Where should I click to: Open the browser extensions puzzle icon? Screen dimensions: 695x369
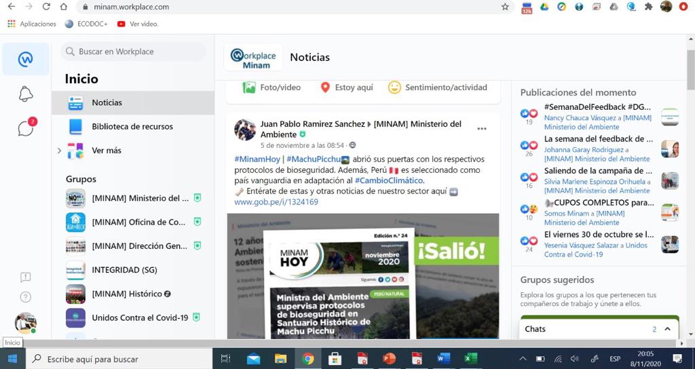pyautogui.click(x=648, y=7)
